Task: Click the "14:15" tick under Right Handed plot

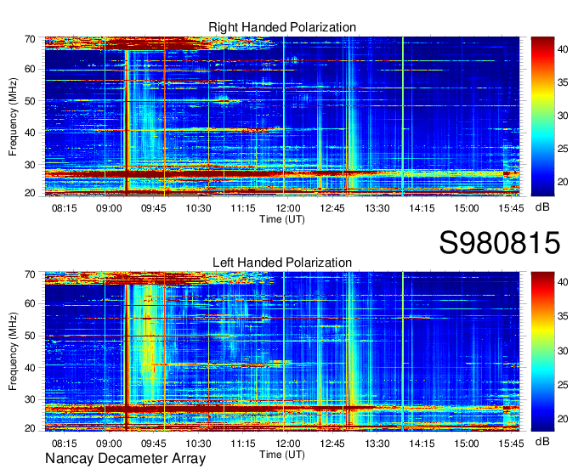Action: [422, 208]
